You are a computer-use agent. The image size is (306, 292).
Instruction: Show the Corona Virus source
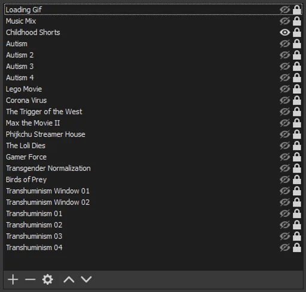coord(285,100)
